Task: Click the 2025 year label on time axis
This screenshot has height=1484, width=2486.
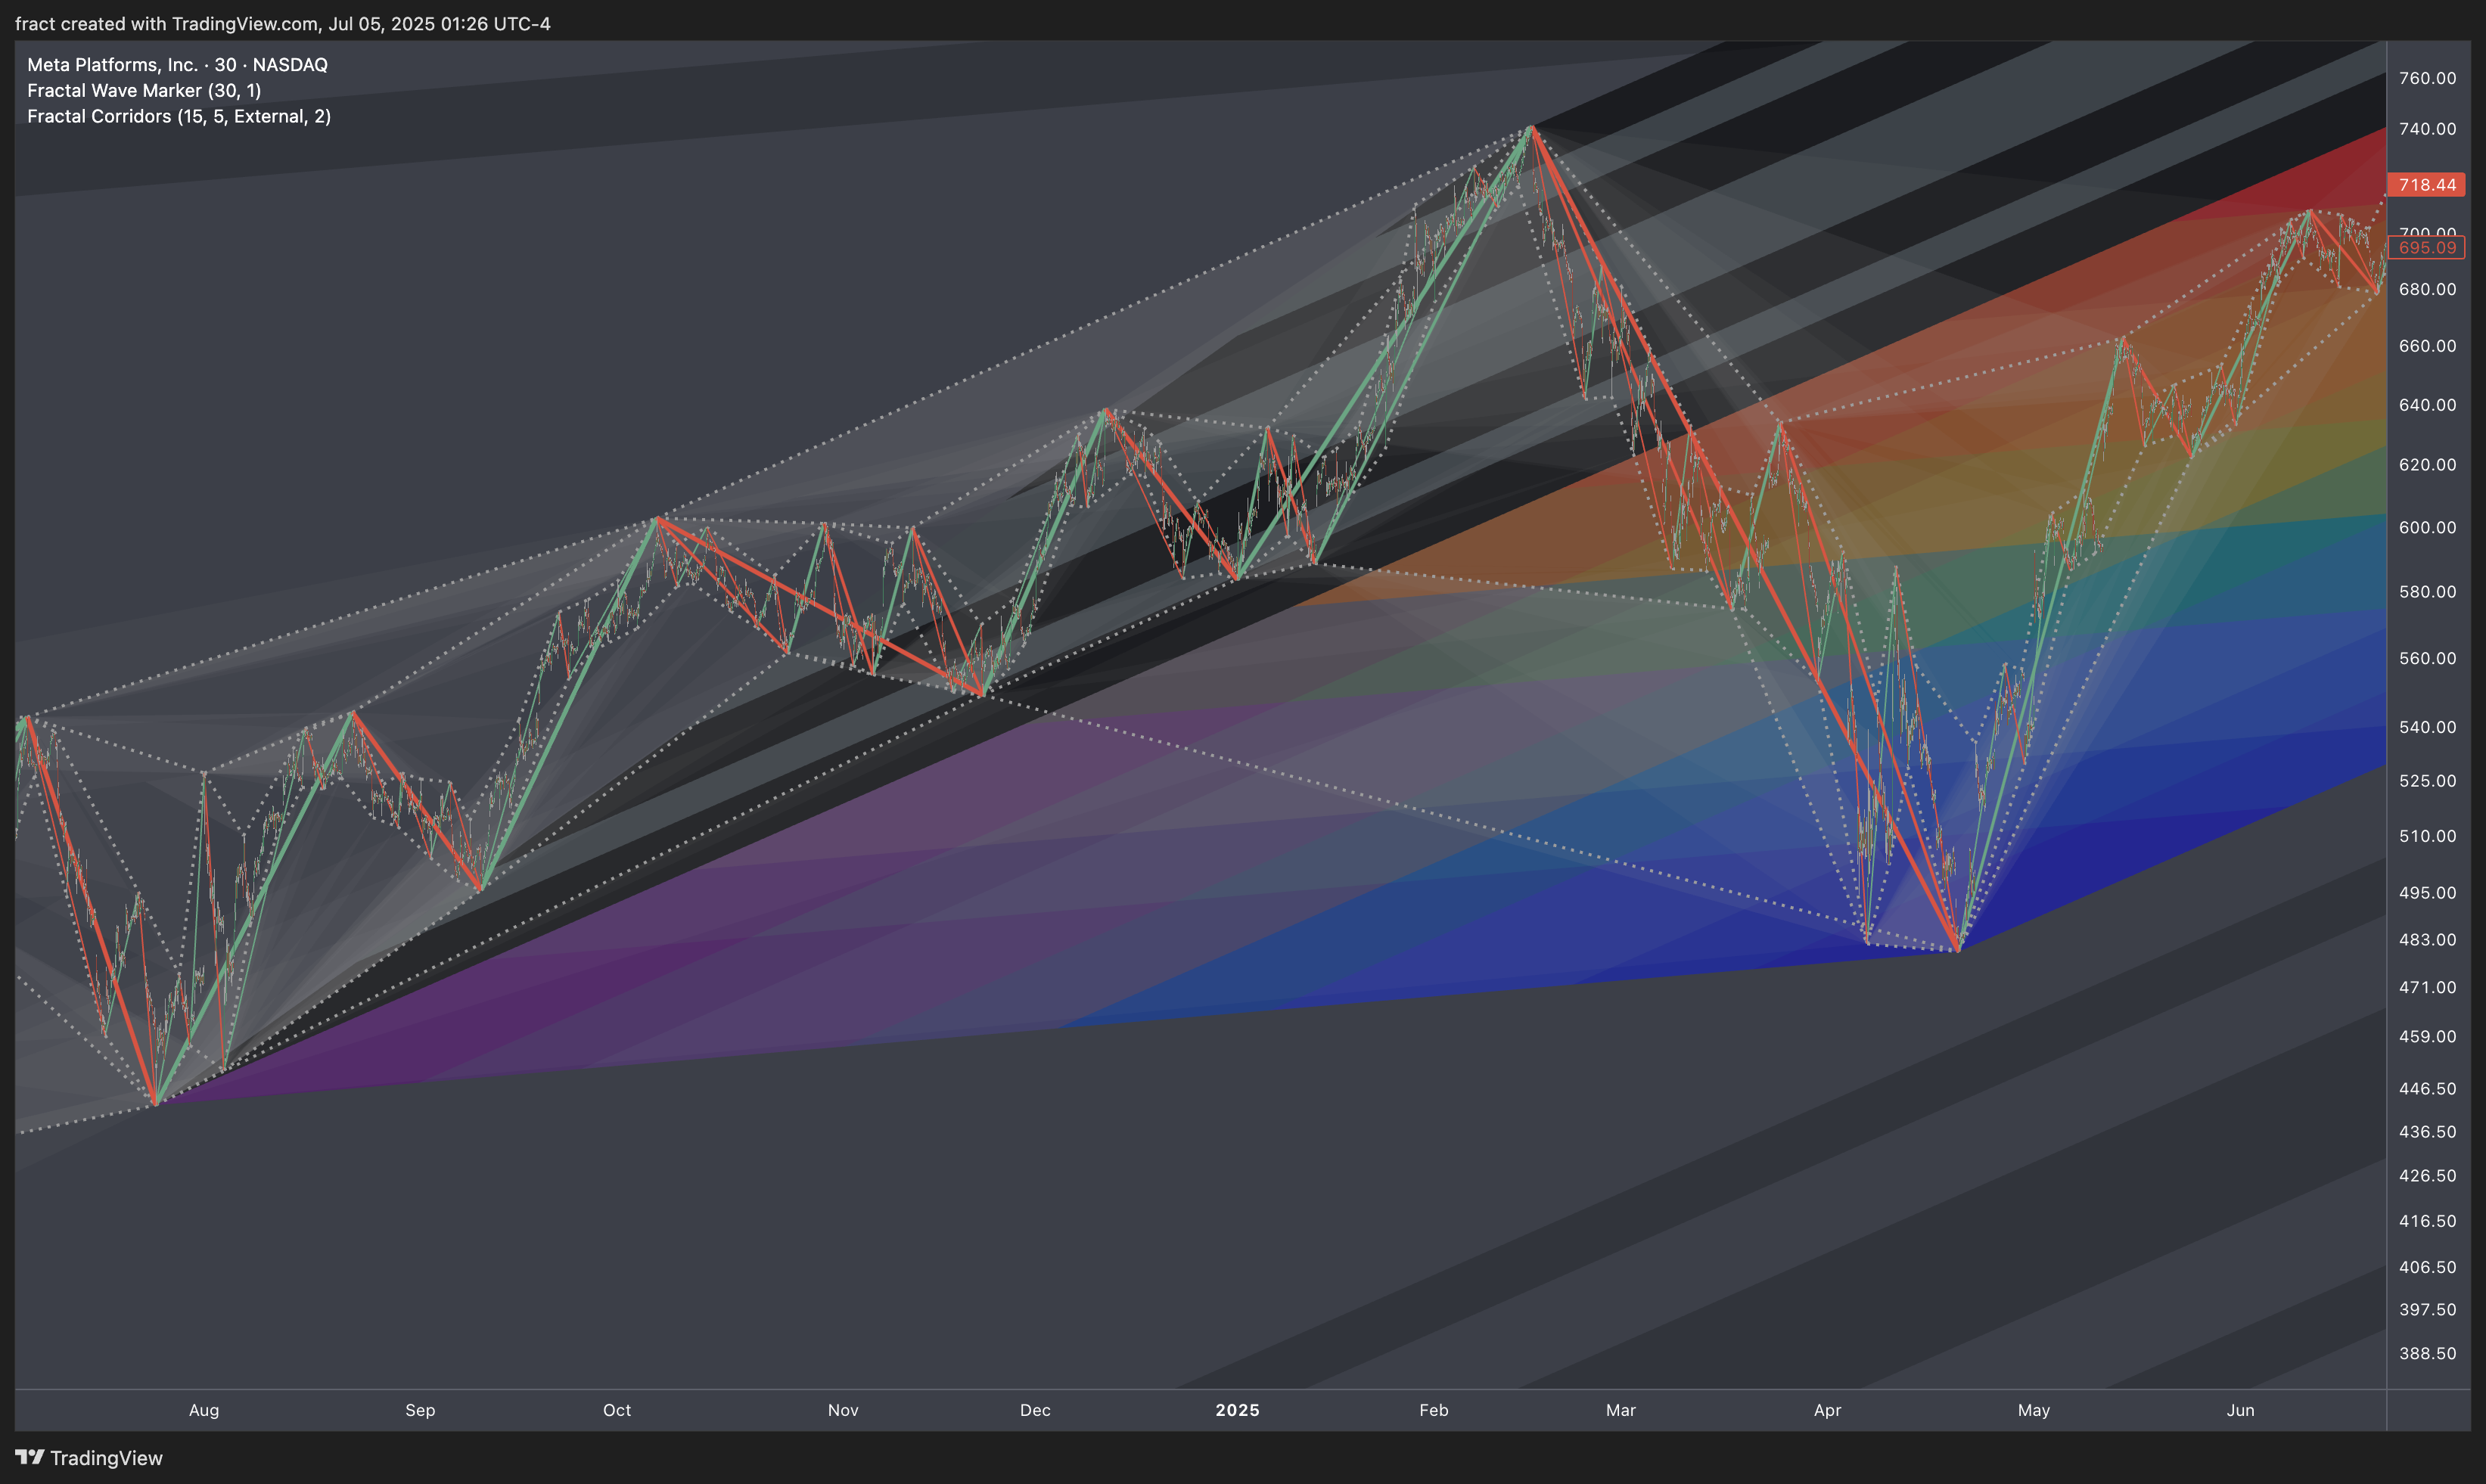Action: point(1237,1410)
